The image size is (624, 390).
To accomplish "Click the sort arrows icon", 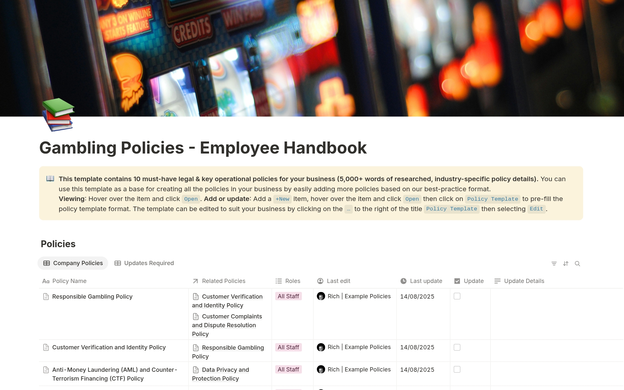I will 565,263.
